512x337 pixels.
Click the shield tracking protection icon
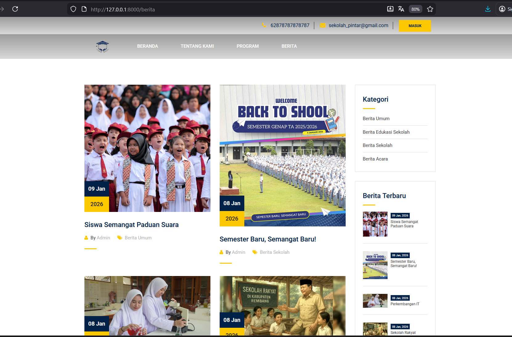tap(73, 9)
